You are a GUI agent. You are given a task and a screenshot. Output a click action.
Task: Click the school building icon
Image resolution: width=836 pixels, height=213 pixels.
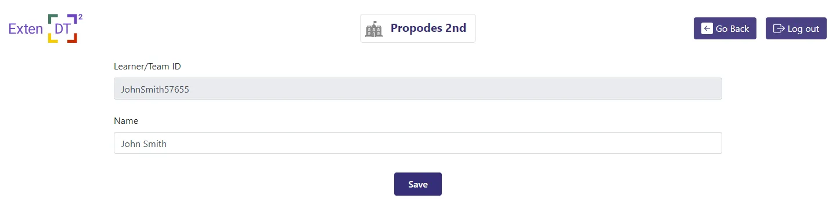point(374,29)
